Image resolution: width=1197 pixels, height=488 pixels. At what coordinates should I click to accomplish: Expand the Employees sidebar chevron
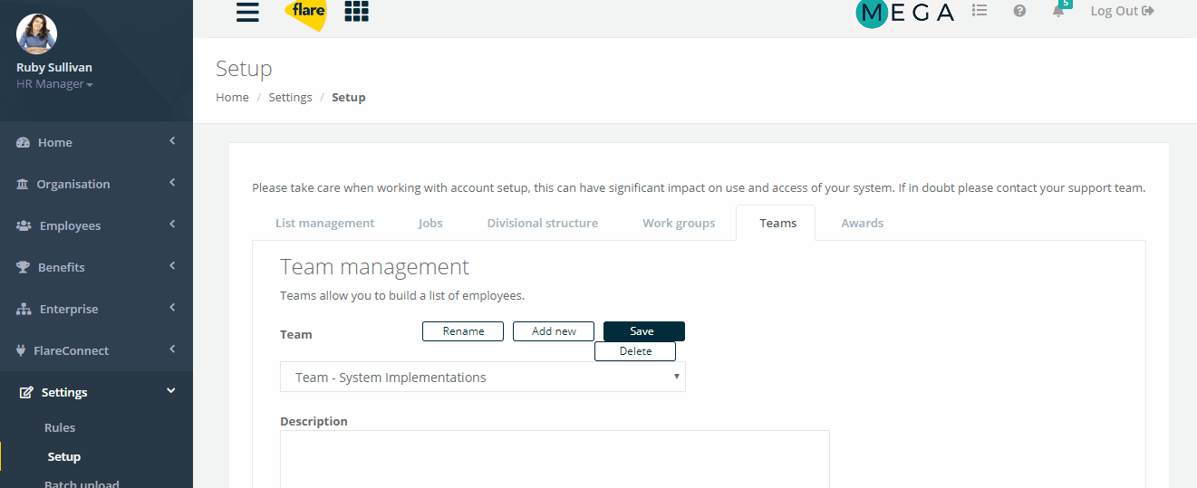click(172, 224)
